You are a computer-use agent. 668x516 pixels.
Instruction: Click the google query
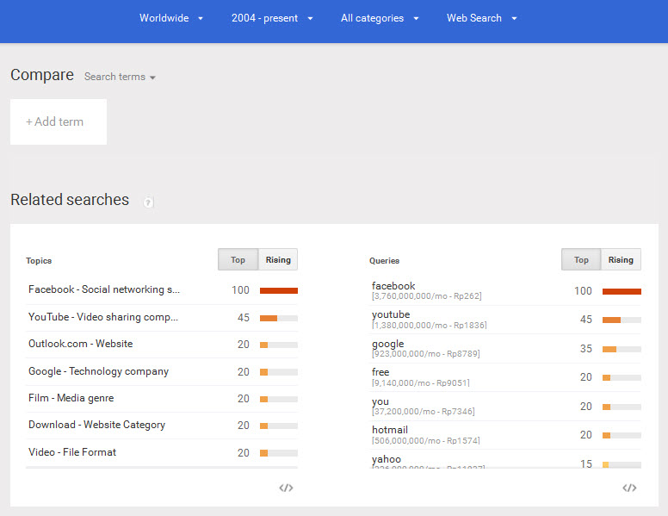pyautogui.click(x=387, y=344)
